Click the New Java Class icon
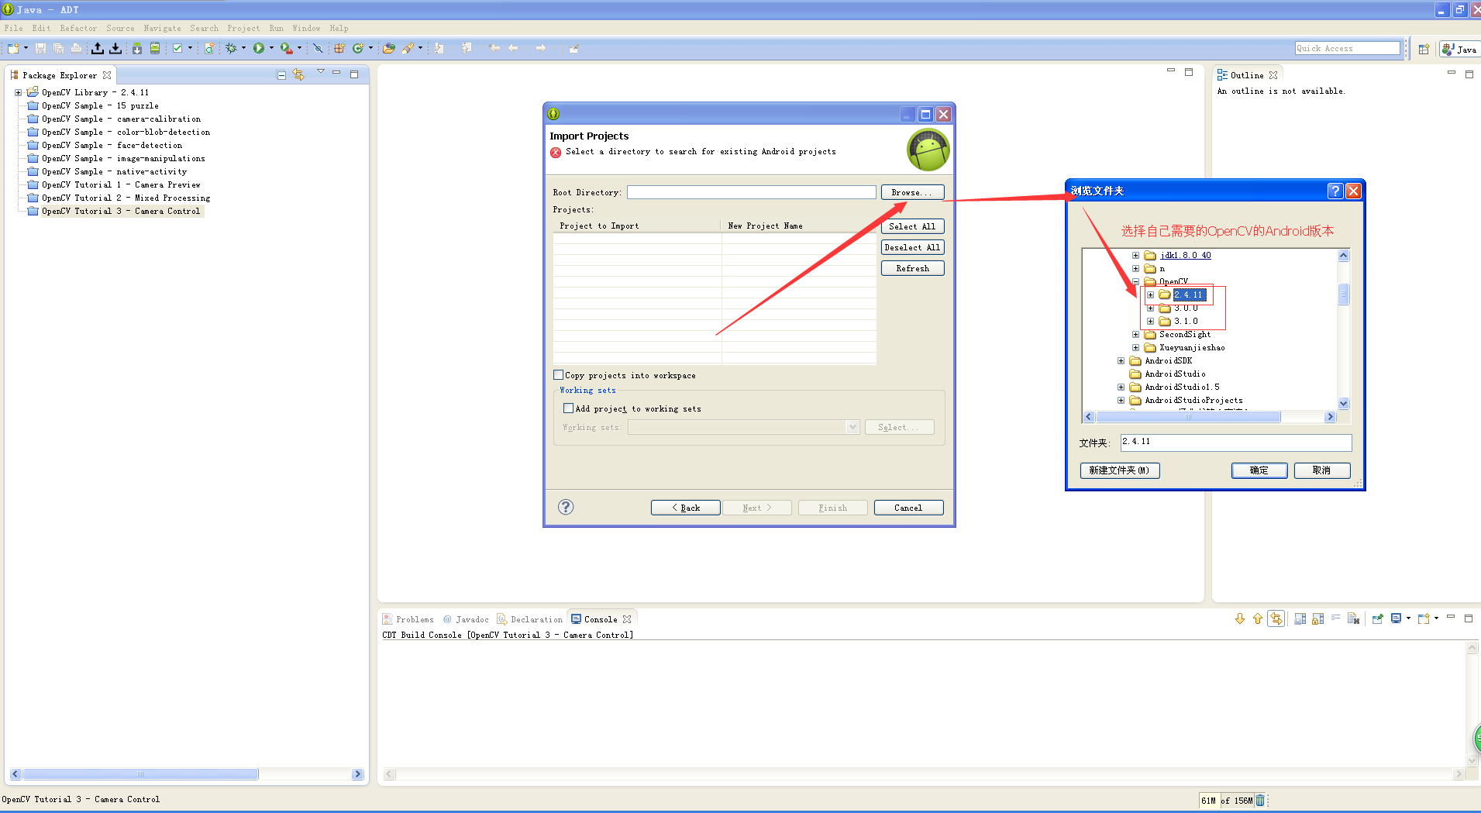Viewport: 1481px width, 813px height. click(x=357, y=48)
